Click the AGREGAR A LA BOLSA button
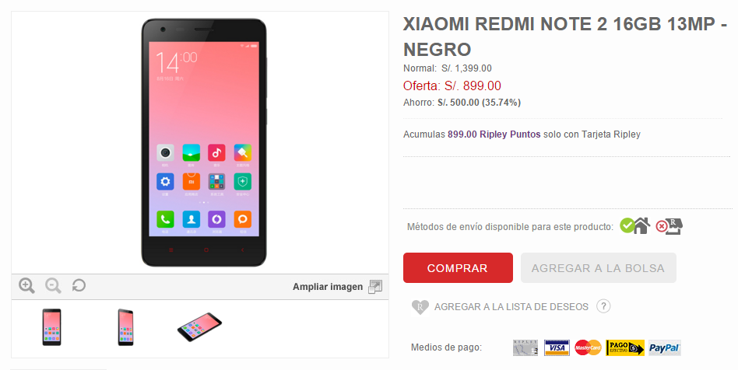This screenshot has width=738, height=370. tap(598, 268)
